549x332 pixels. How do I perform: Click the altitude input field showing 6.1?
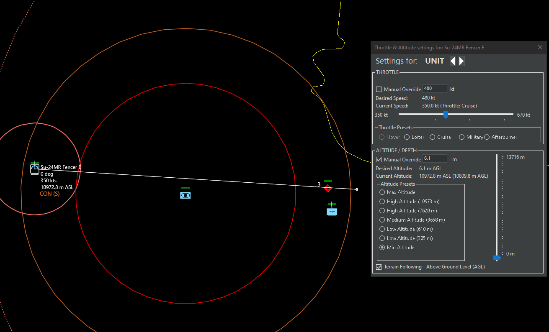coord(435,159)
